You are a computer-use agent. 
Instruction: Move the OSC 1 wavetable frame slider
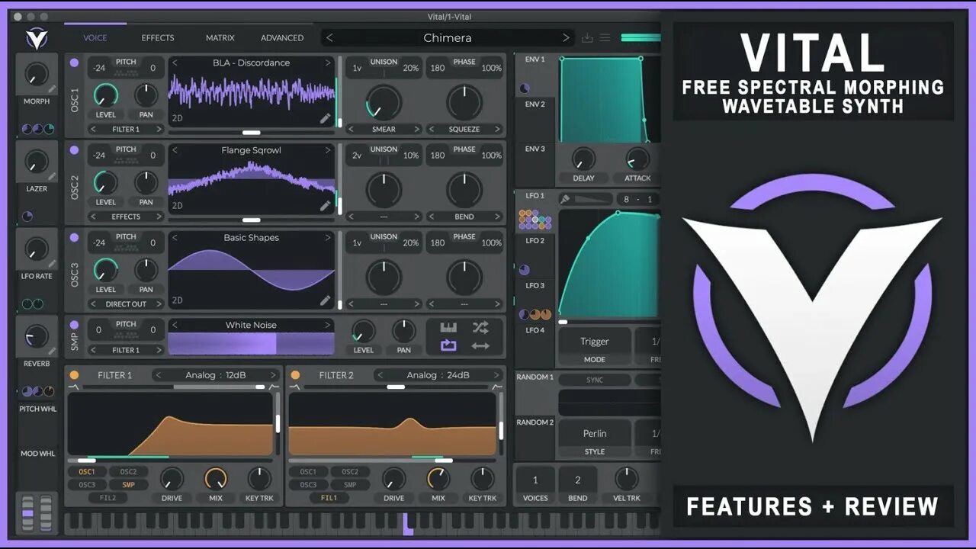point(252,133)
